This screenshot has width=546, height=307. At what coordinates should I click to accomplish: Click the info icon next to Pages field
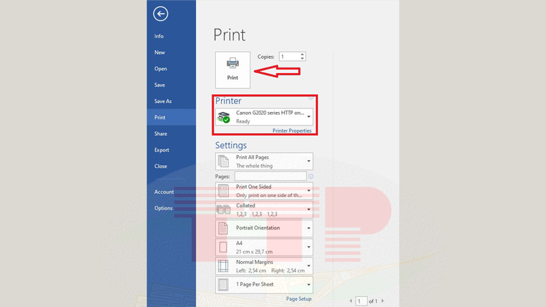[311, 177]
